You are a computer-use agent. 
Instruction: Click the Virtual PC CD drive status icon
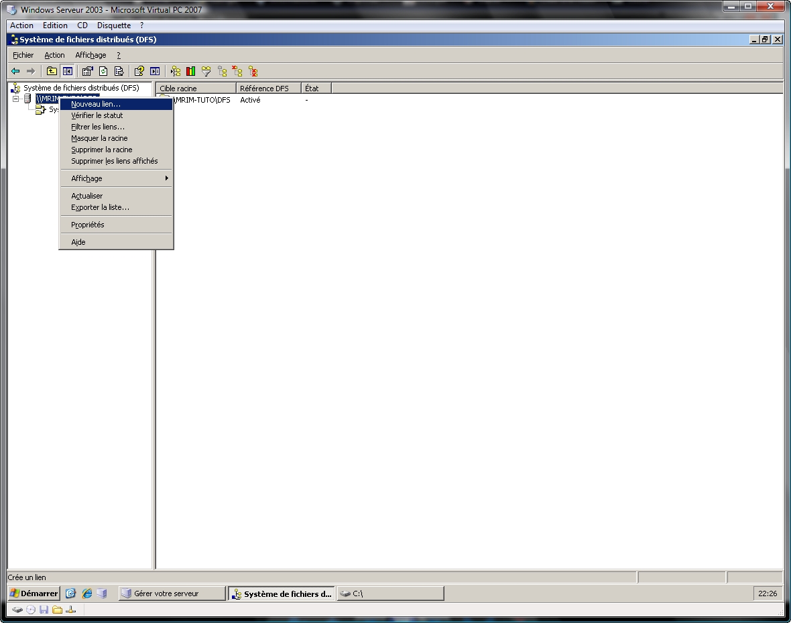tap(31, 610)
